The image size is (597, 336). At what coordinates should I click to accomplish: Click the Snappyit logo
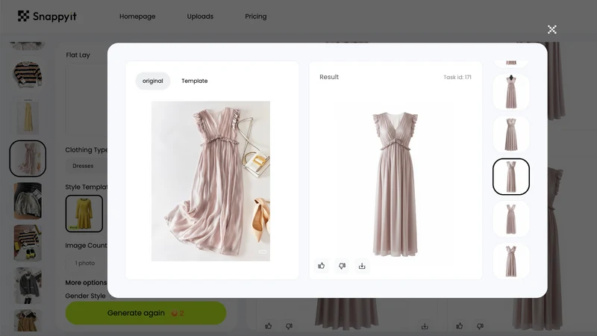click(x=47, y=16)
